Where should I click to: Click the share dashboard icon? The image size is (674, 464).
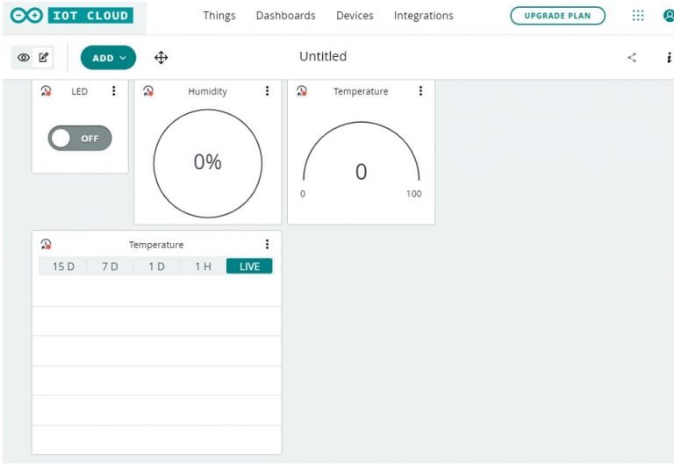point(632,58)
